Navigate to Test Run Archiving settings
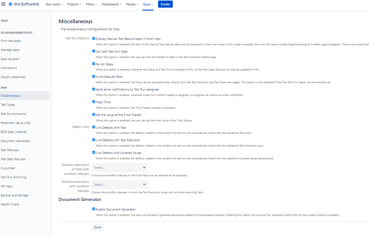The width and height of the screenshot is (369, 238). 14,177
